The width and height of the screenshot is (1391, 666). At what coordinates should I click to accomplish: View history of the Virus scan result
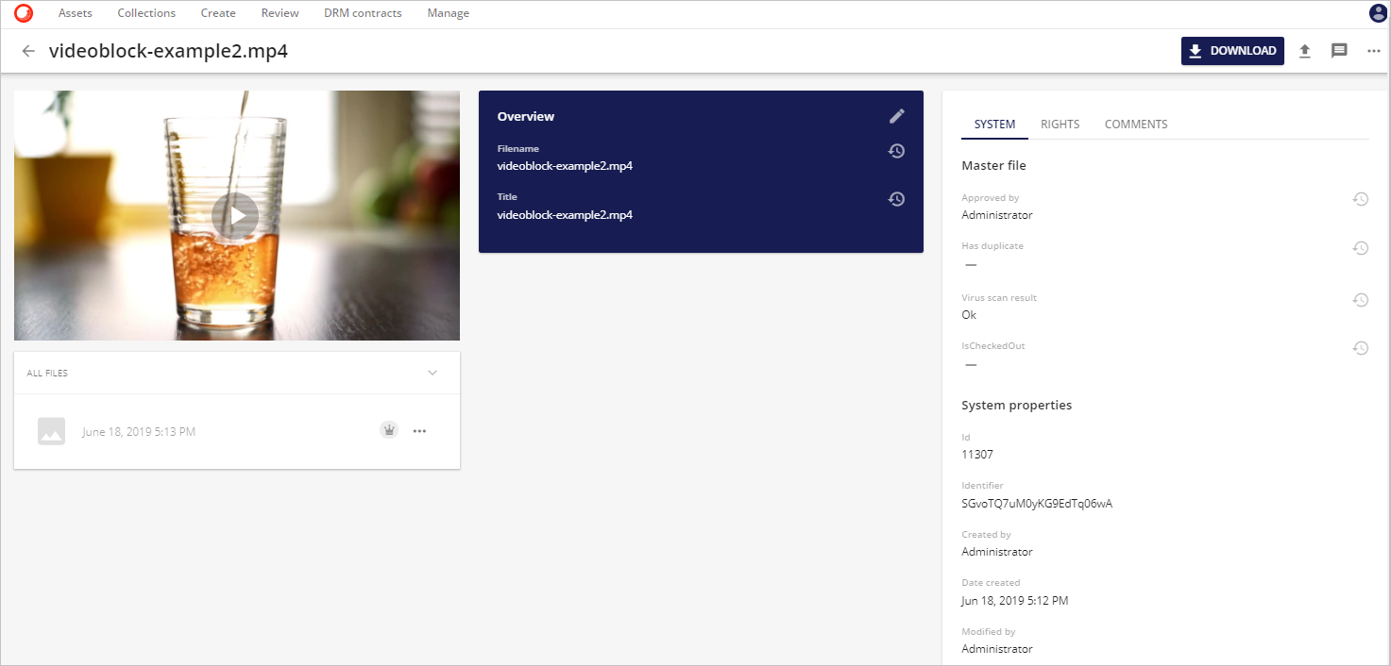point(1361,299)
